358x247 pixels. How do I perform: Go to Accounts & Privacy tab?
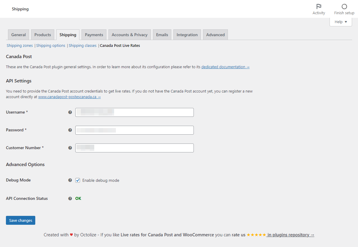coord(130,35)
